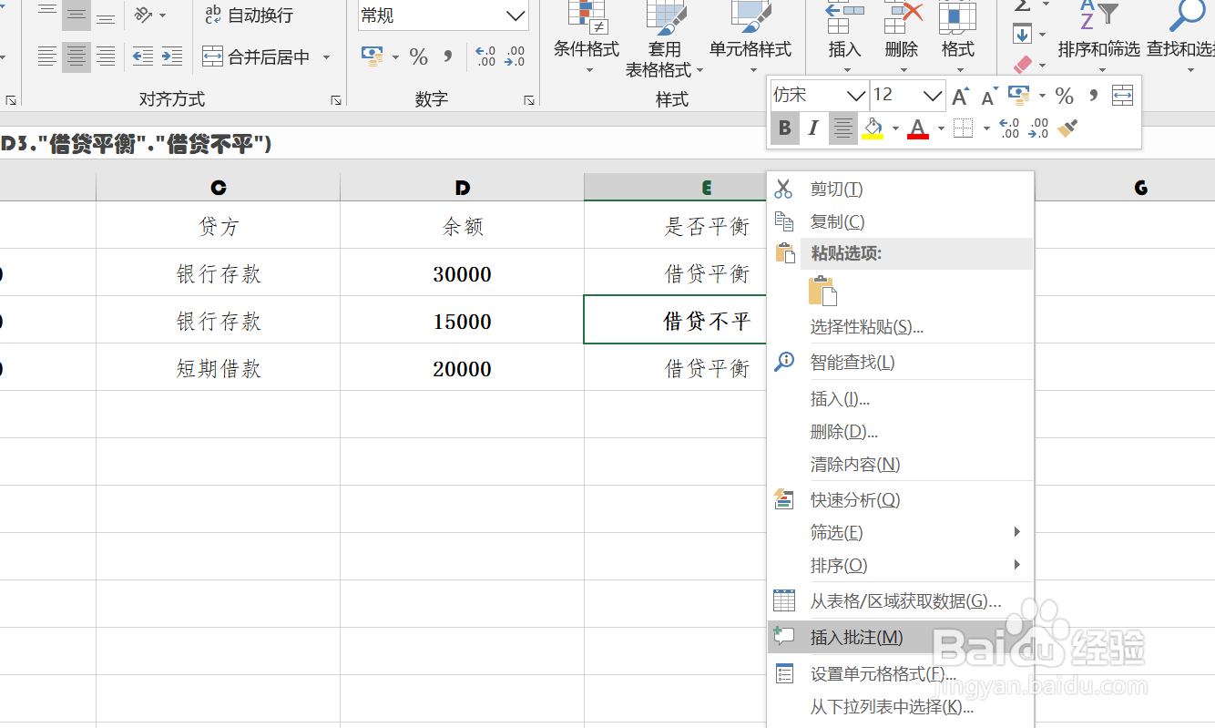1215x728 pixels.
Task: Open alignment group dialog launcher
Action: [335, 100]
